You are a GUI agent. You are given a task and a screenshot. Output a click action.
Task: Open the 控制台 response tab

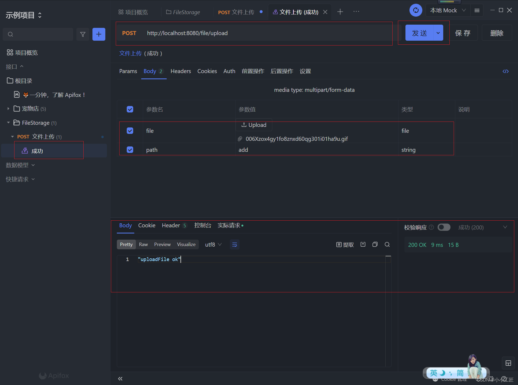point(203,225)
